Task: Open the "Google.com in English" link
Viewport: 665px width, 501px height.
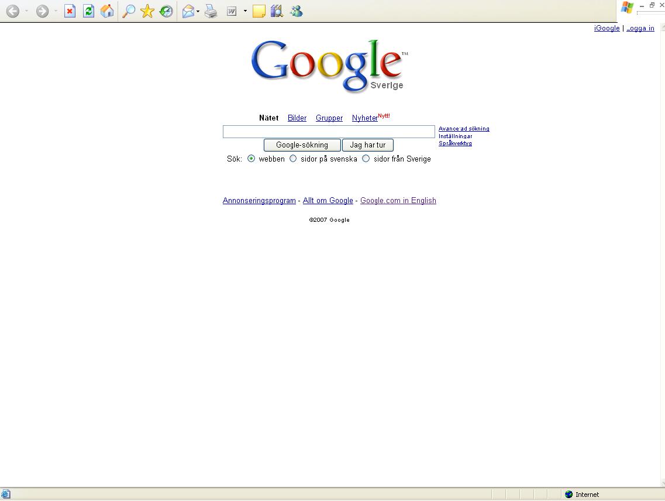Action: pyautogui.click(x=398, y=200)
